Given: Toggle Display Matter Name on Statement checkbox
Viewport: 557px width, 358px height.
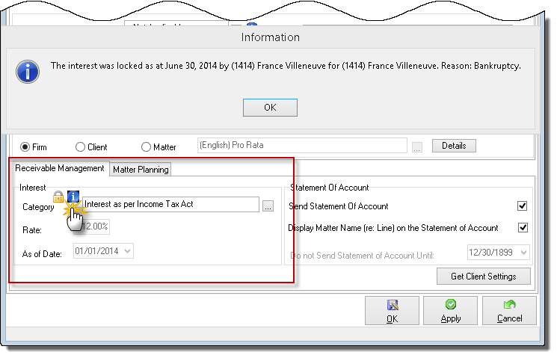Looking at the screenshot, I should [523, 228].
